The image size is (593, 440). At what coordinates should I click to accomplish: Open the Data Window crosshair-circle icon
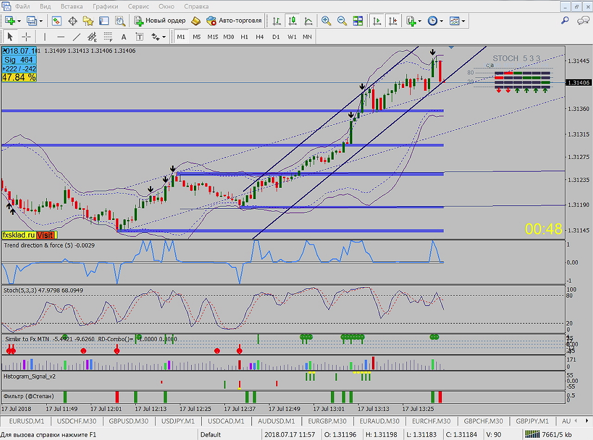(73, 21)
